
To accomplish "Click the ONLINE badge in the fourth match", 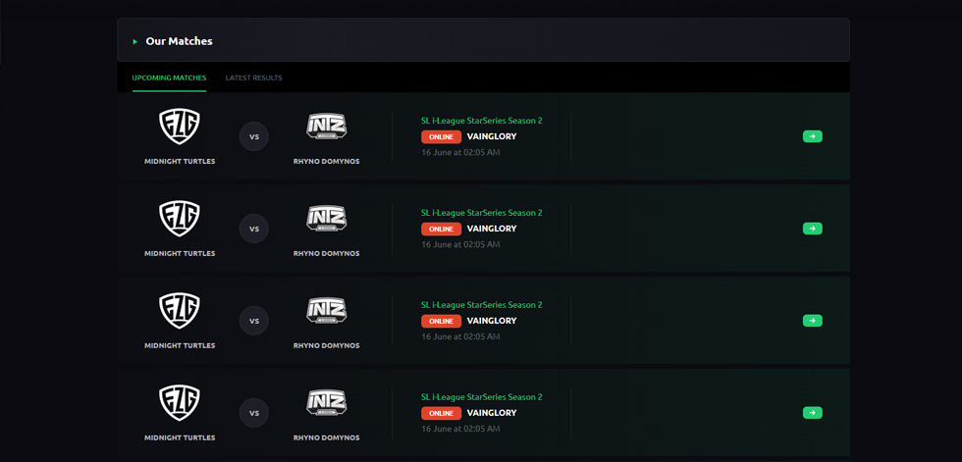I will (x=441, y=413).
